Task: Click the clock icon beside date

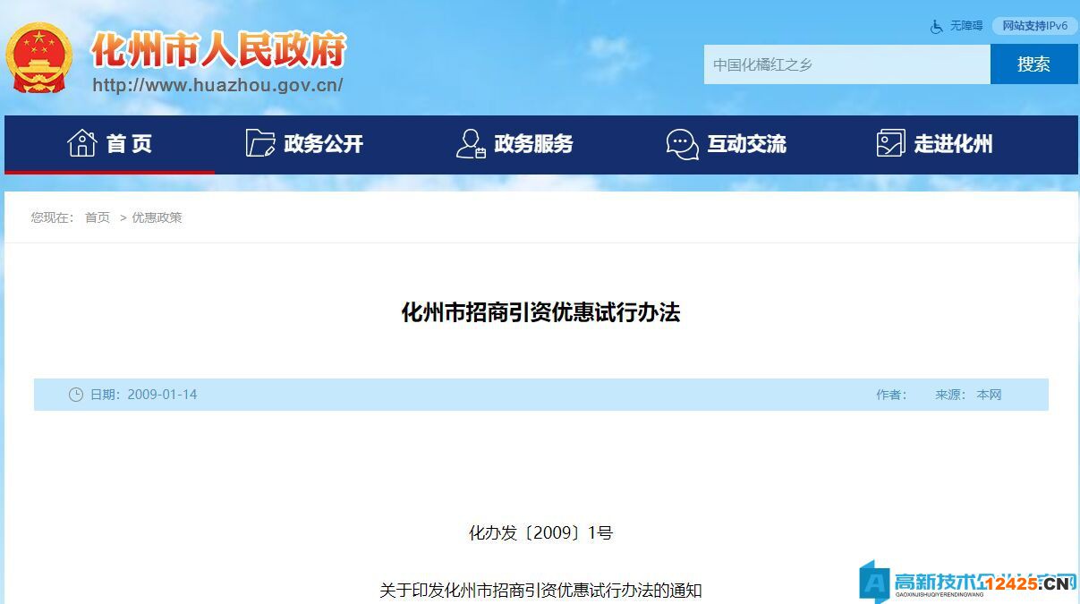Action: pos(76,395)
